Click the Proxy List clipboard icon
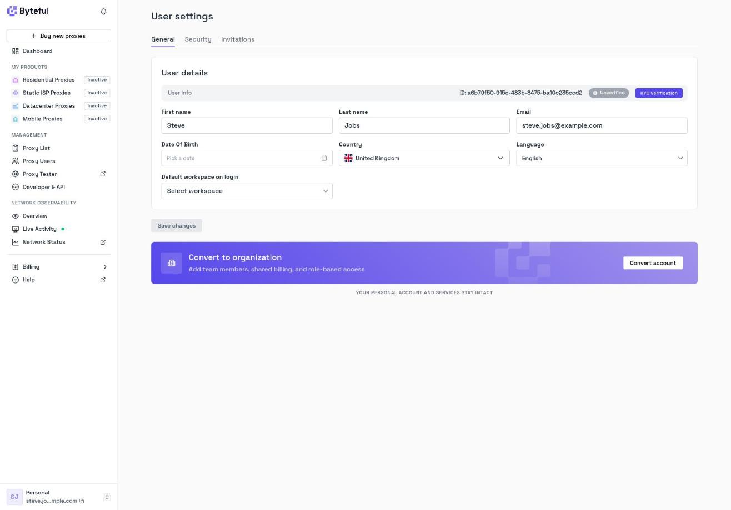This screenshot has width=731, height=510. [x=16, y=148]
